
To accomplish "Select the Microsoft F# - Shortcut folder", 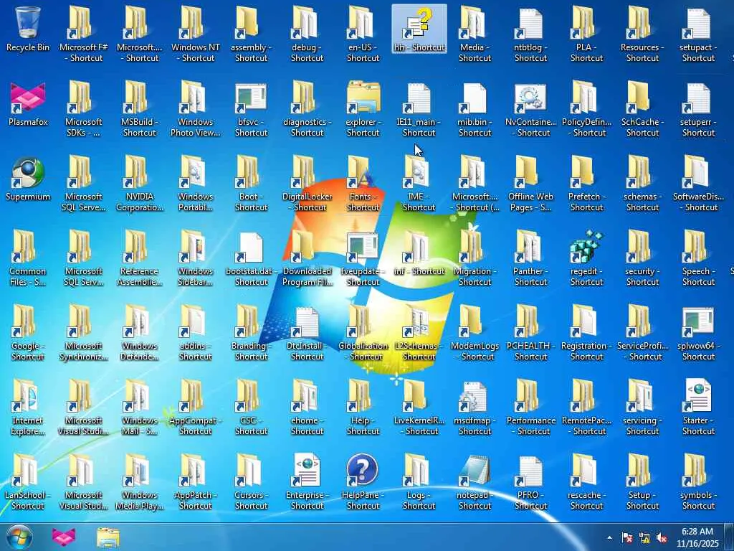I will coord(83,34).
